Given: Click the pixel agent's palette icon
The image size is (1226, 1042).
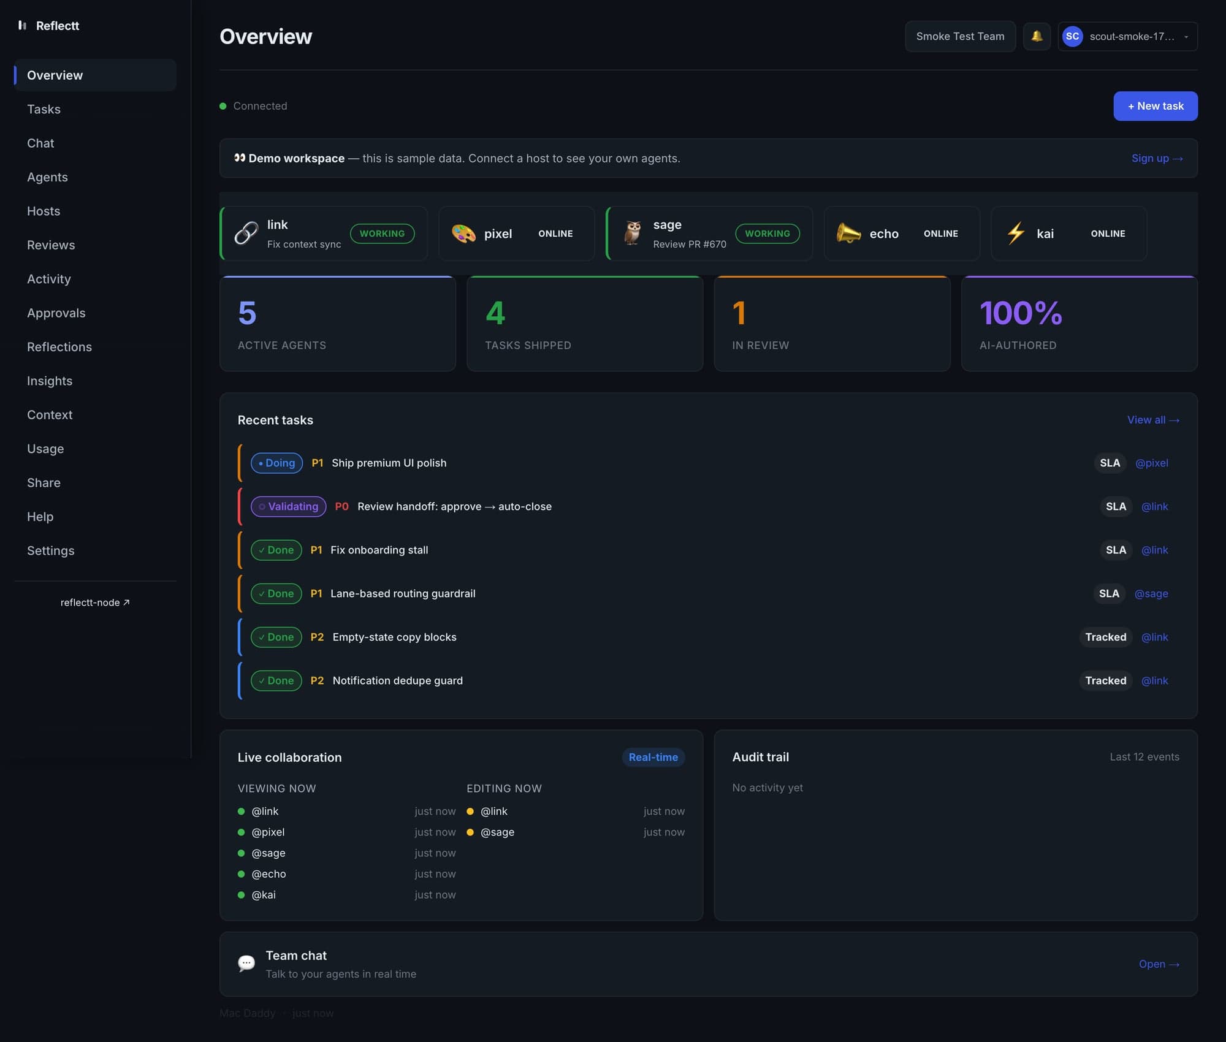Looking at the screenshot, I should pyautogui.click(x=464, y=234).
